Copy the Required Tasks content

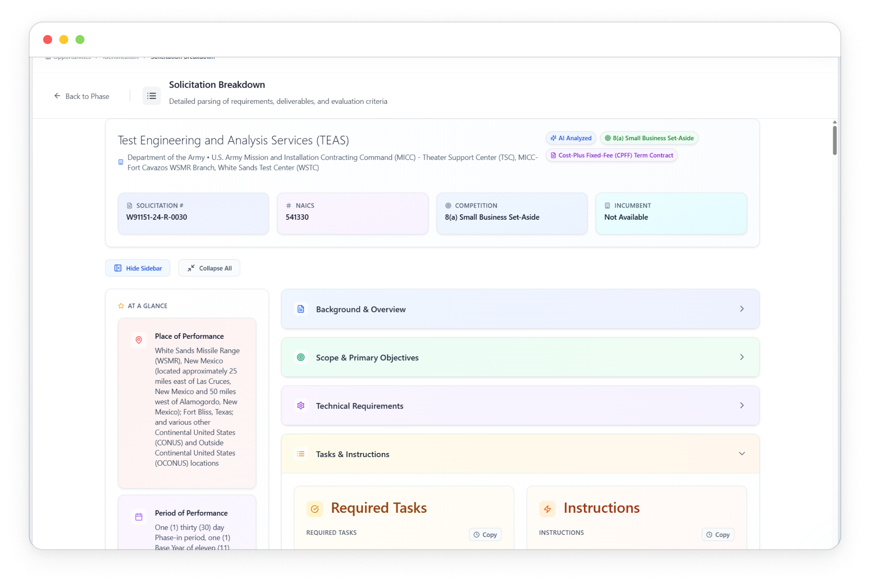(x=485, y=534)
